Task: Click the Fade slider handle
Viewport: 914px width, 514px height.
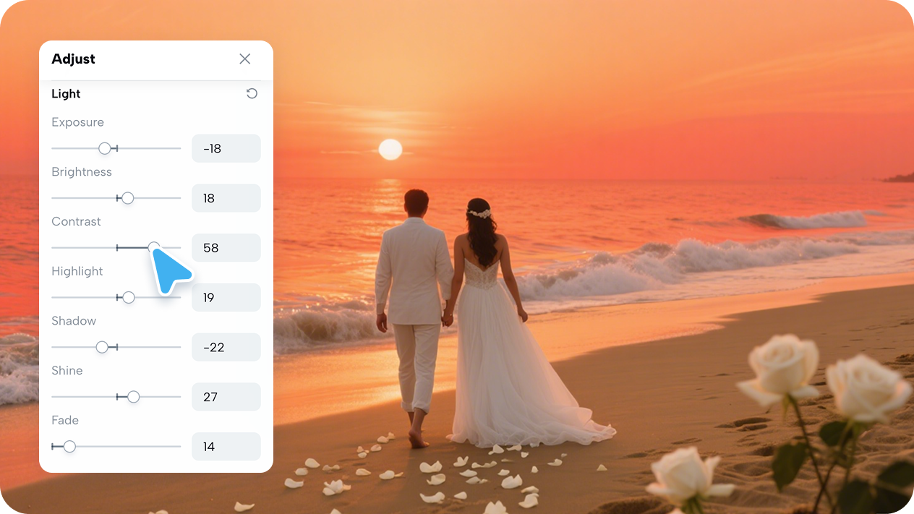Action: [69, 447]
